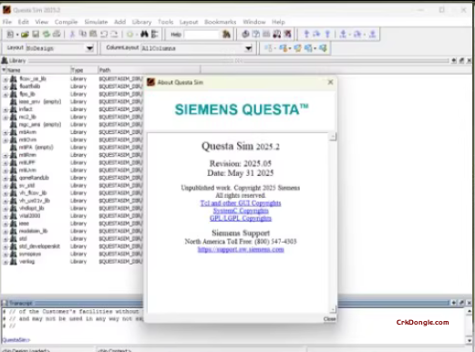The image size is (475, 352).
Task: Click the Redo arrow icon
Action: (114, 34)
